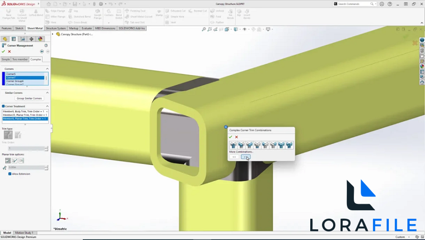Confirm Complex Corner Trim Combinations green check
The height and width of the screenshot is (240, 425).
pyautogui.click(x=231, y=137)
